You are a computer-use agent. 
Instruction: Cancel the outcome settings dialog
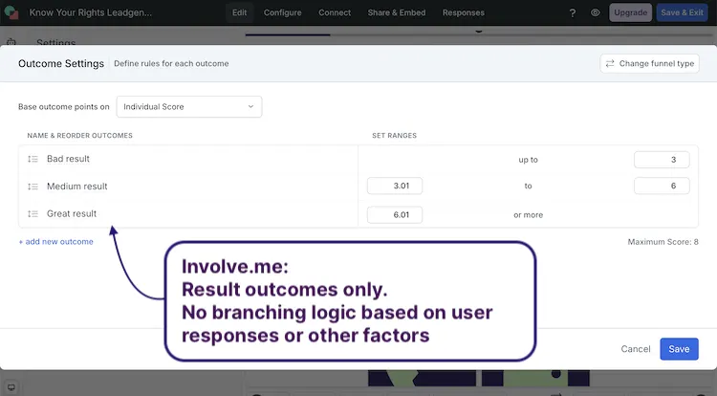(635, 349)
